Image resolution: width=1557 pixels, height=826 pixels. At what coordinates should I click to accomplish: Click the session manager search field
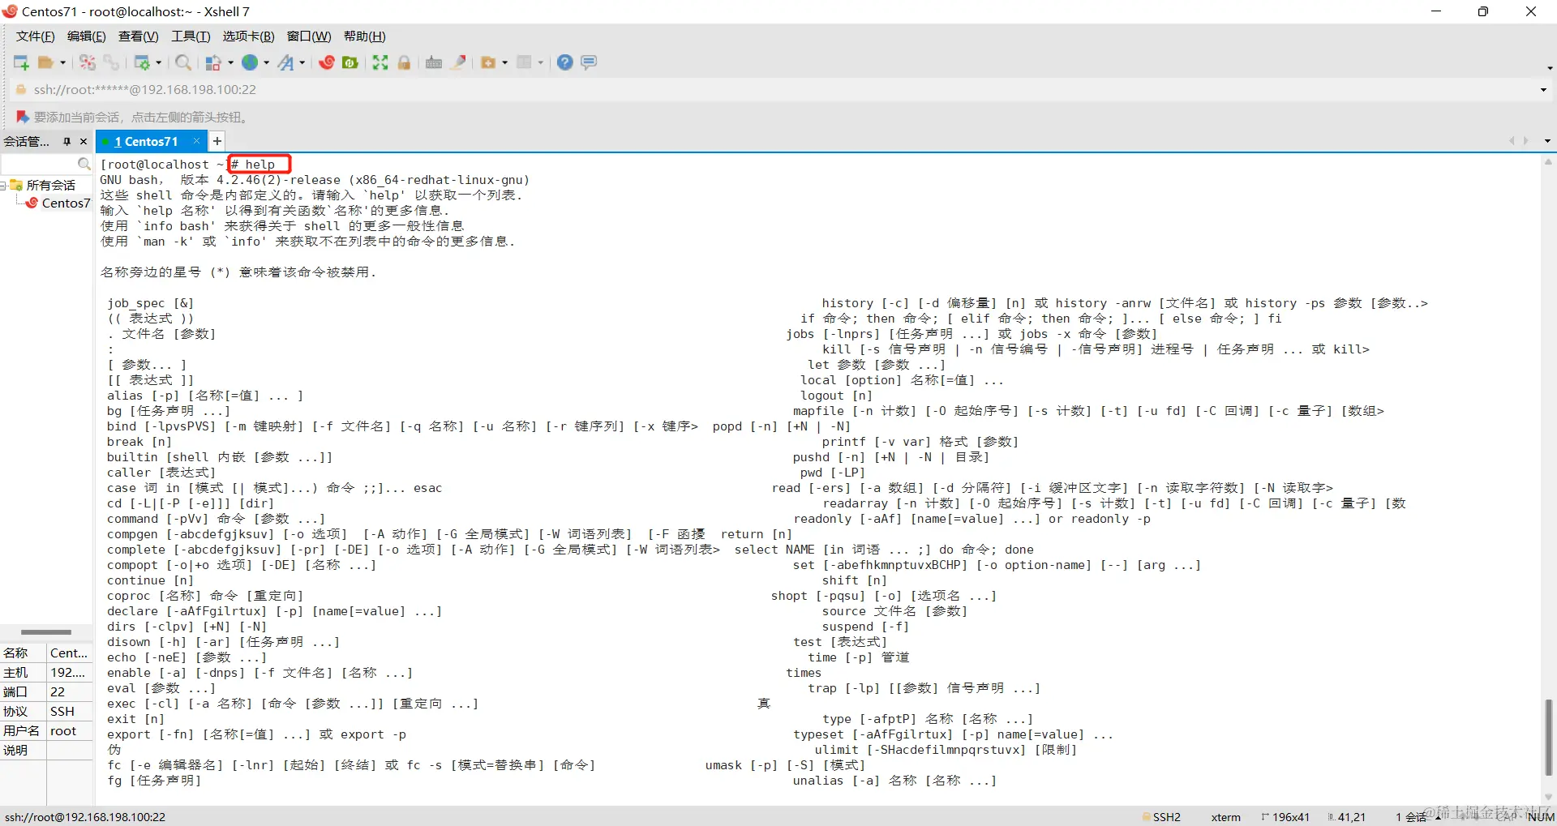pos(39,165)
